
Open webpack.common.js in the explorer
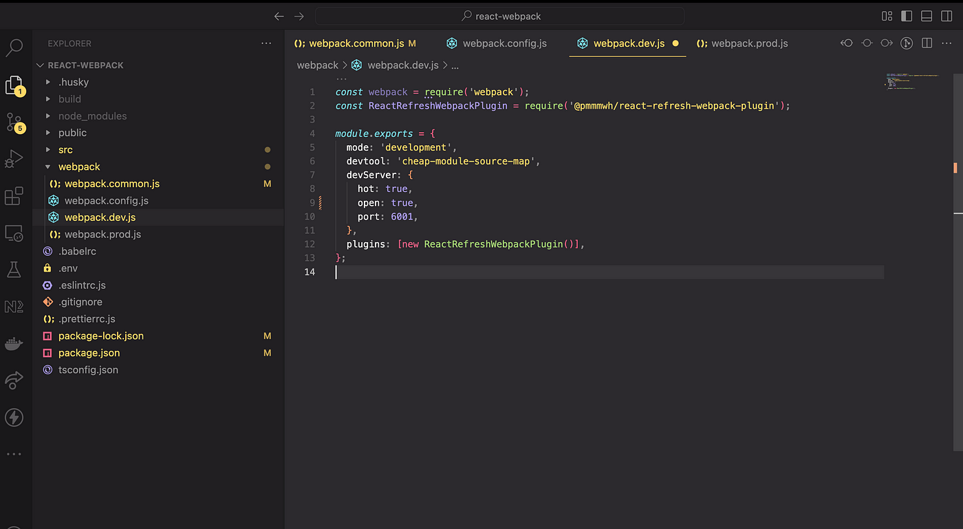pyautogui.click(x=111, y=184)
